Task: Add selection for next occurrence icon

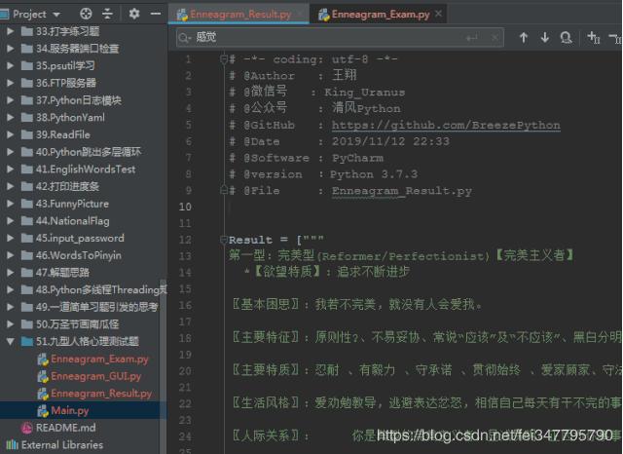Action: (594, 37)
